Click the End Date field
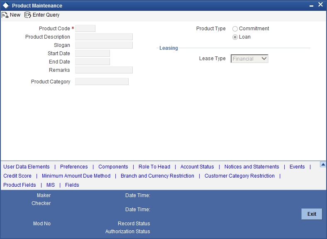This screenshot has width=327, height=239. [93, 62]
